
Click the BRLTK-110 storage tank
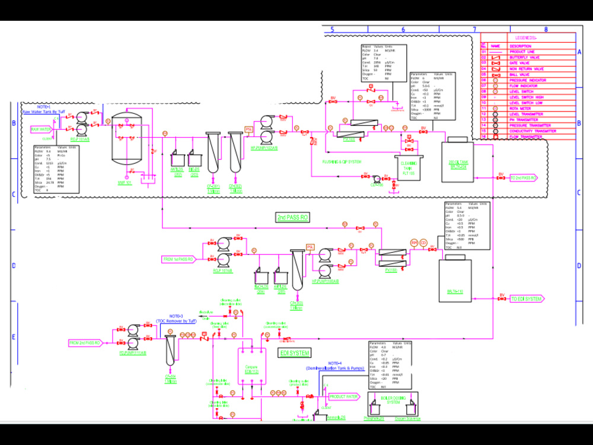pos(455,279)
